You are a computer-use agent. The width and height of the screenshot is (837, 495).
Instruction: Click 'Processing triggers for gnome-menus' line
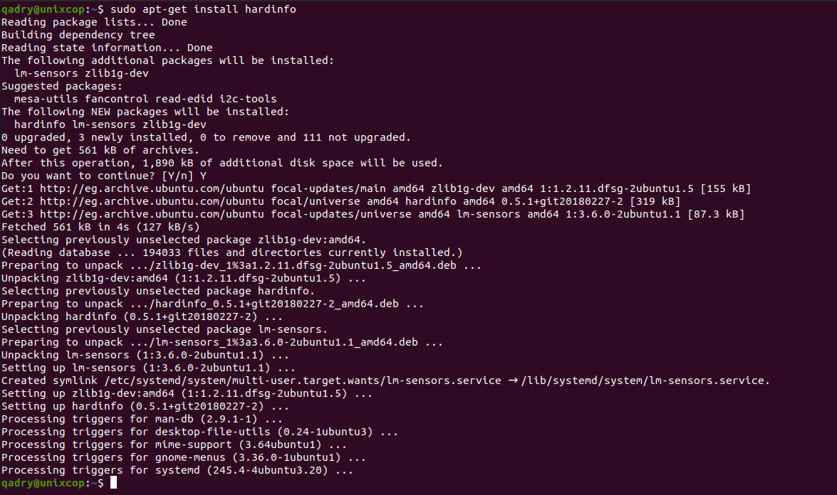184,457
